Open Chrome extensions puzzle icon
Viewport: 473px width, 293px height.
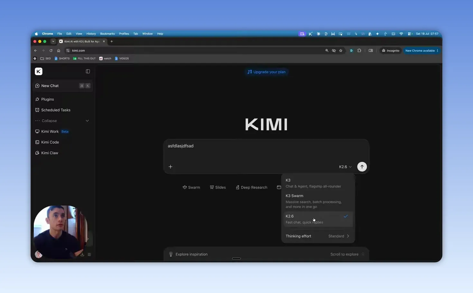pyautogui.click(x=359, y=51)
